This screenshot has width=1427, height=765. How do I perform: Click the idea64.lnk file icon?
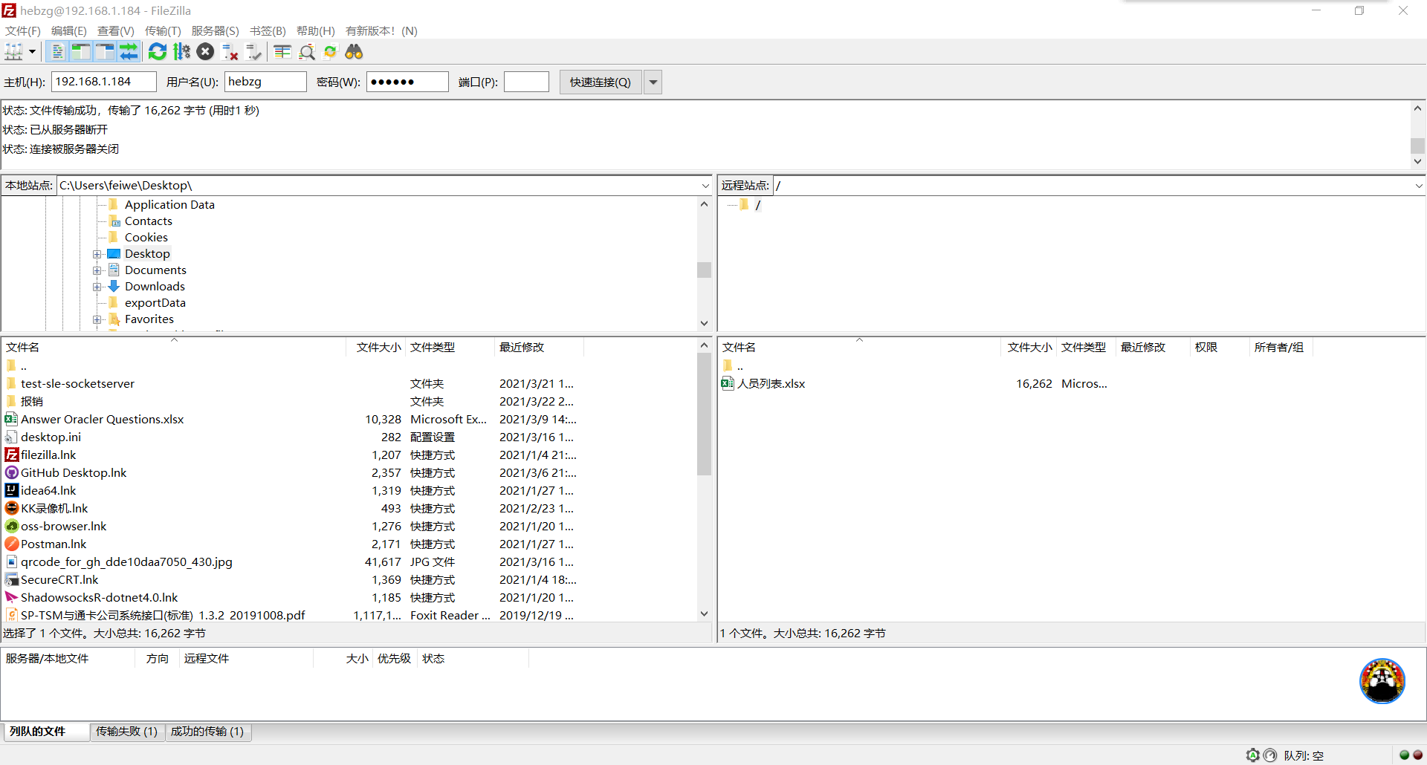[11, 490]
